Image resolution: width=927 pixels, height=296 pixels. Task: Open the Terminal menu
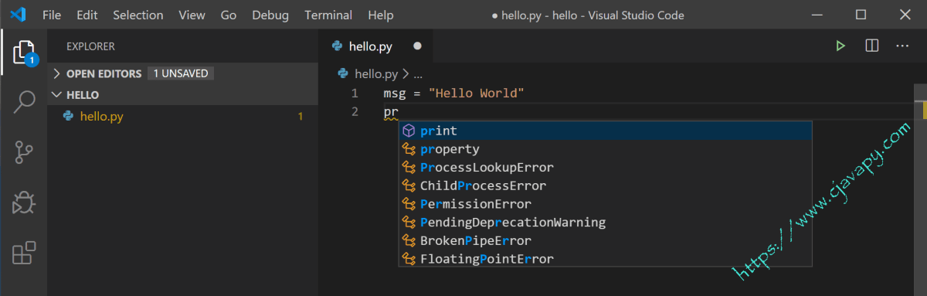pyautogui.click(x=328, y=15)
